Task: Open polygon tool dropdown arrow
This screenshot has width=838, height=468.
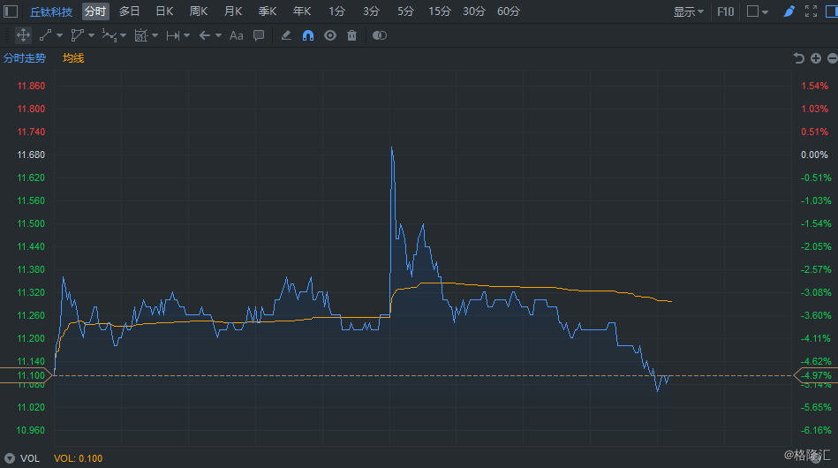Action: tap(91, 35)
